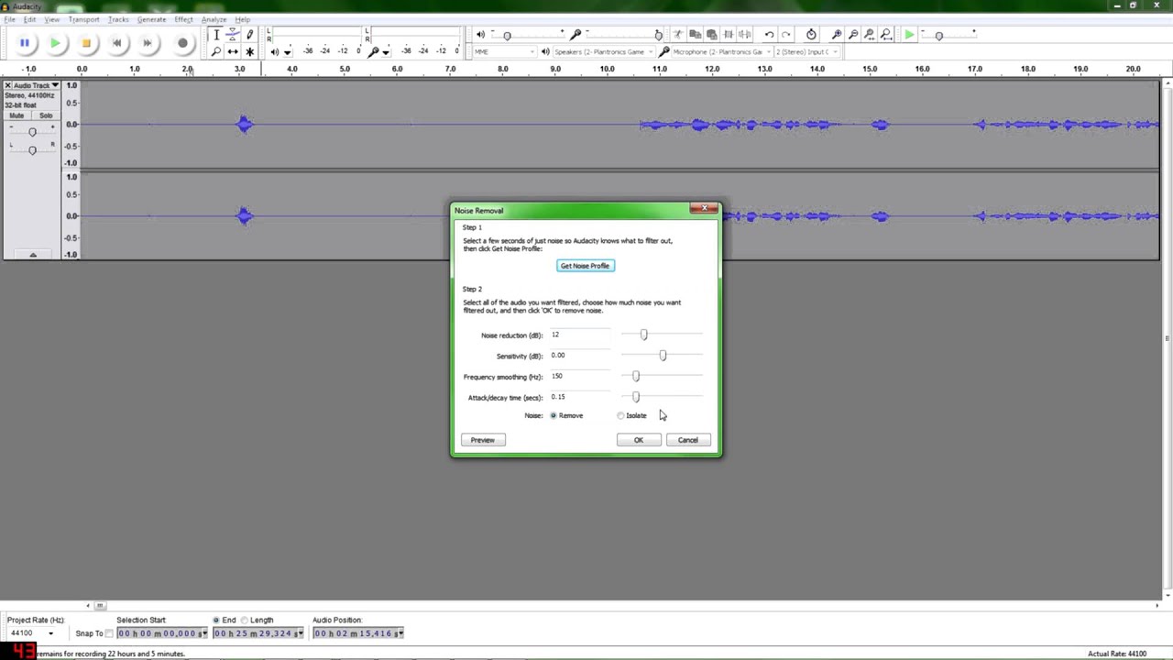Click the Pause transport button

[25, 43]
